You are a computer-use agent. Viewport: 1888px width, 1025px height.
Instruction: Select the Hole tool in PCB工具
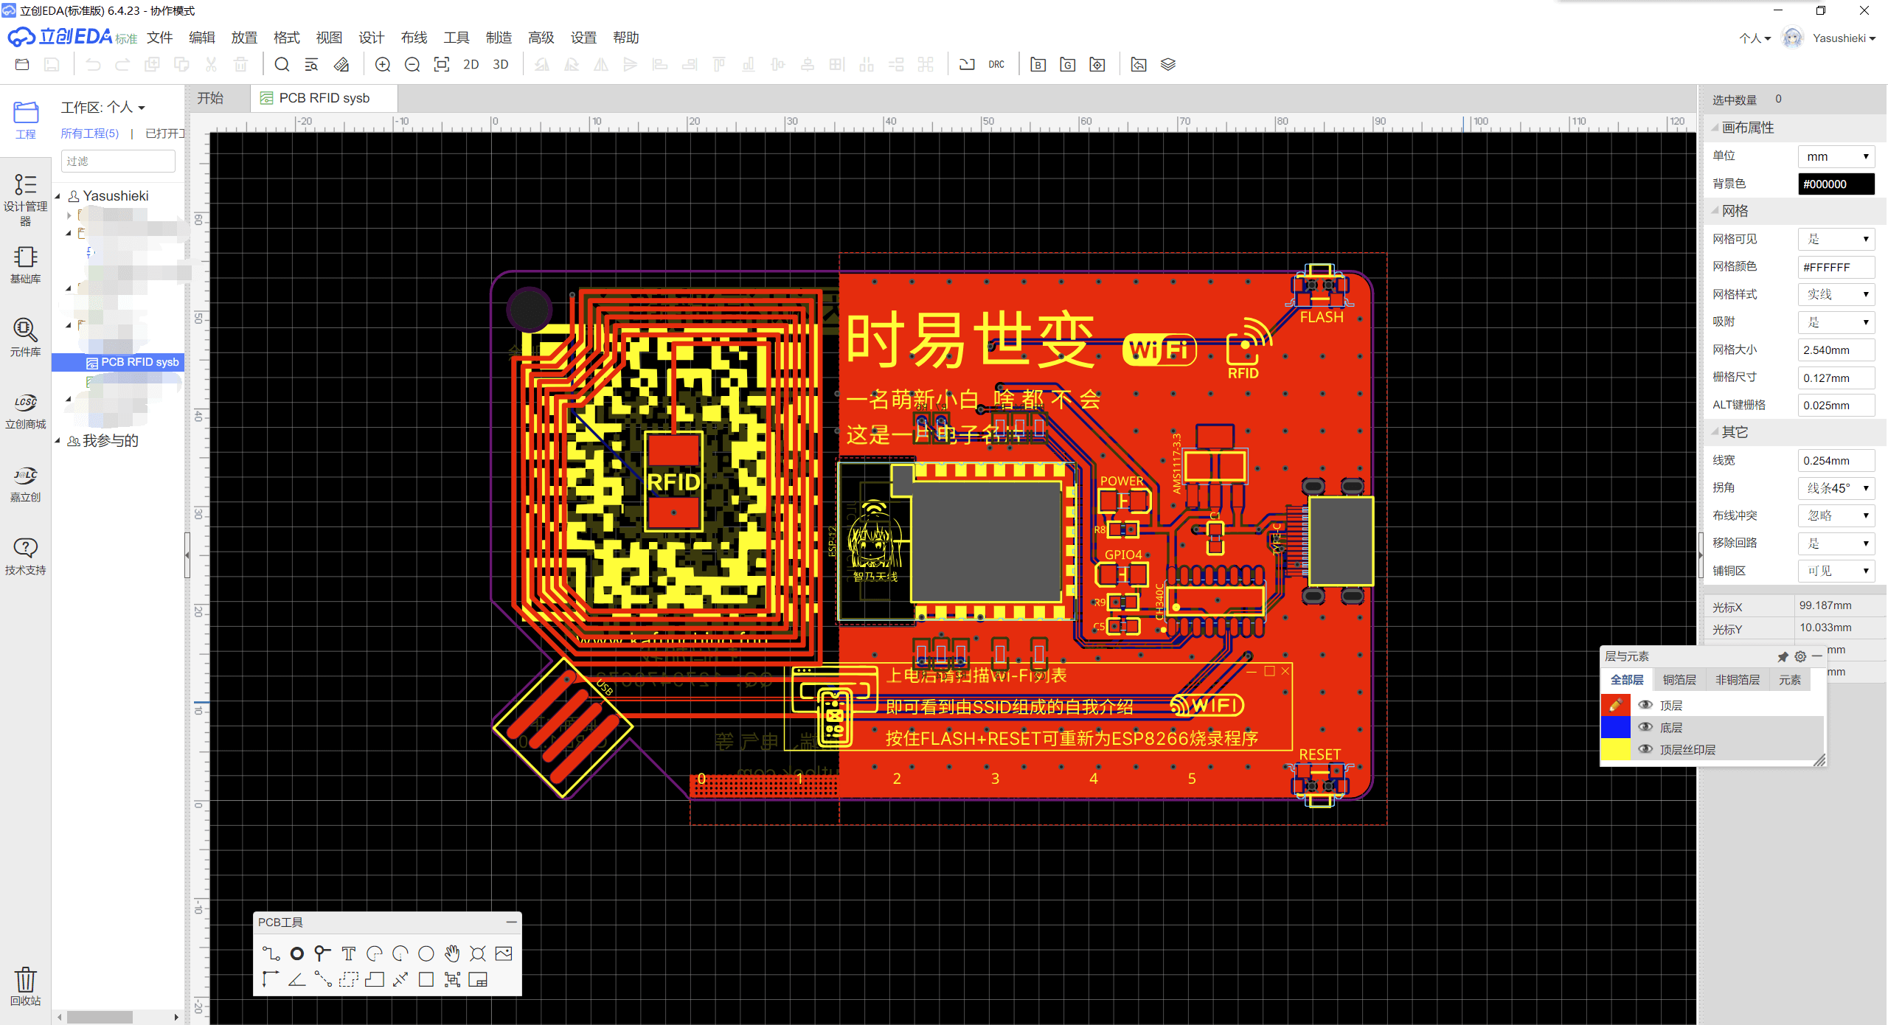click(x=478, y=953)
